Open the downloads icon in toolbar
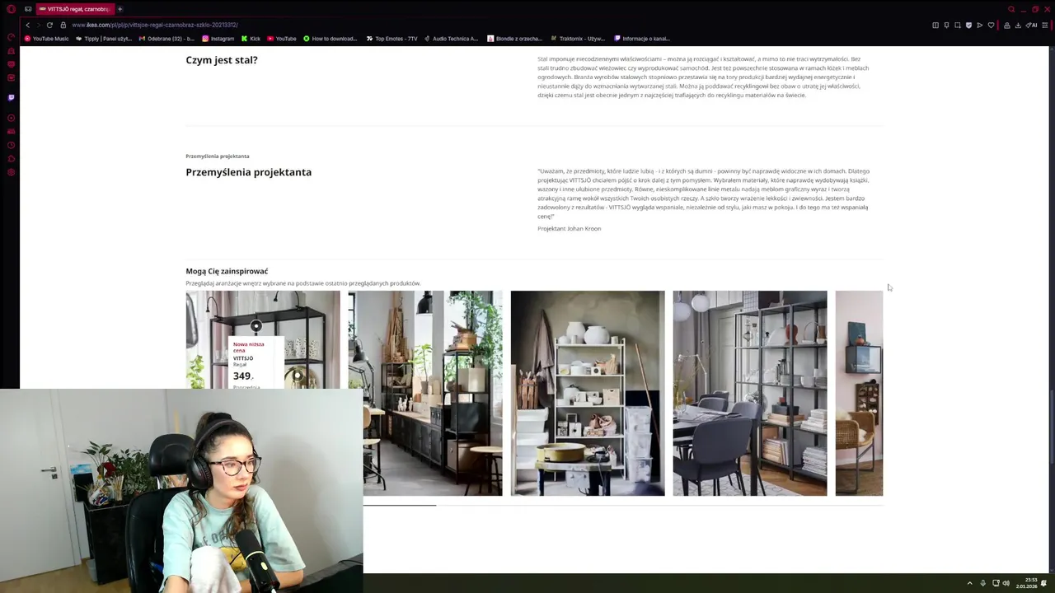The image size is (1055, 593). point(1018,26)
